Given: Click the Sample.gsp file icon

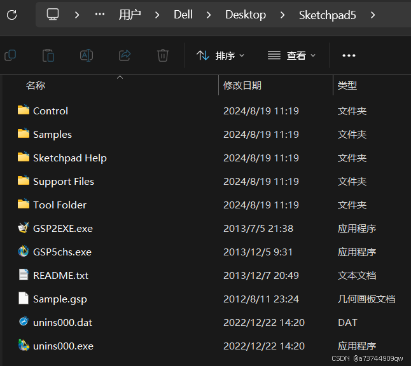Looking at the screenshot, I should coord(24,299).
